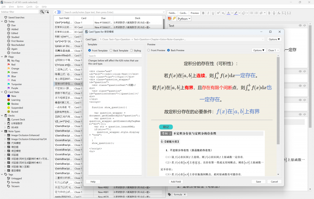Screen dimensions: 314x199
Task: Select the Back Template radio button
Action: [x=111, y=51]
